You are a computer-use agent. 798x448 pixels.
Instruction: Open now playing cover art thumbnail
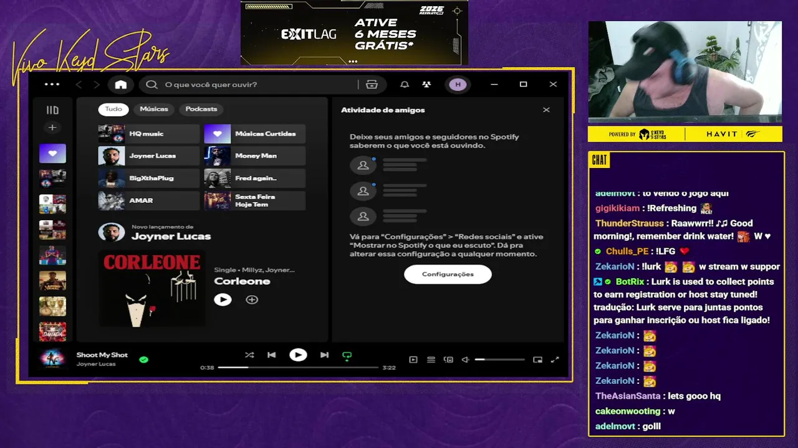point(52,359)
